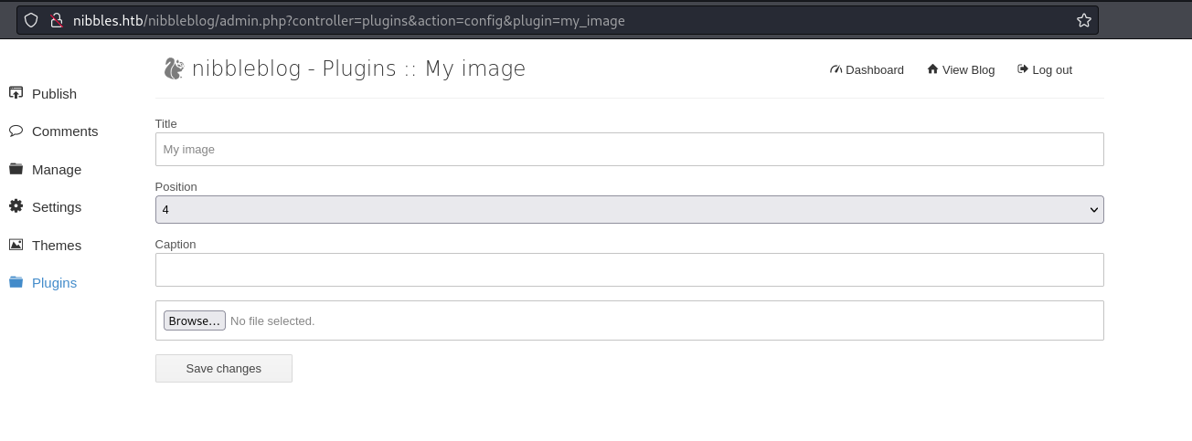
Task: Open the Position dropdown showing 4
Action: point(629,209)
